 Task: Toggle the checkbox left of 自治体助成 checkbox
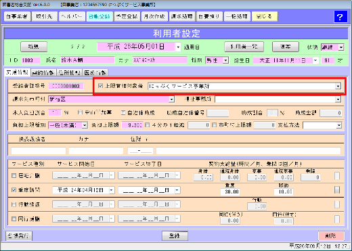pyautogui.click(x=80, y=112)
